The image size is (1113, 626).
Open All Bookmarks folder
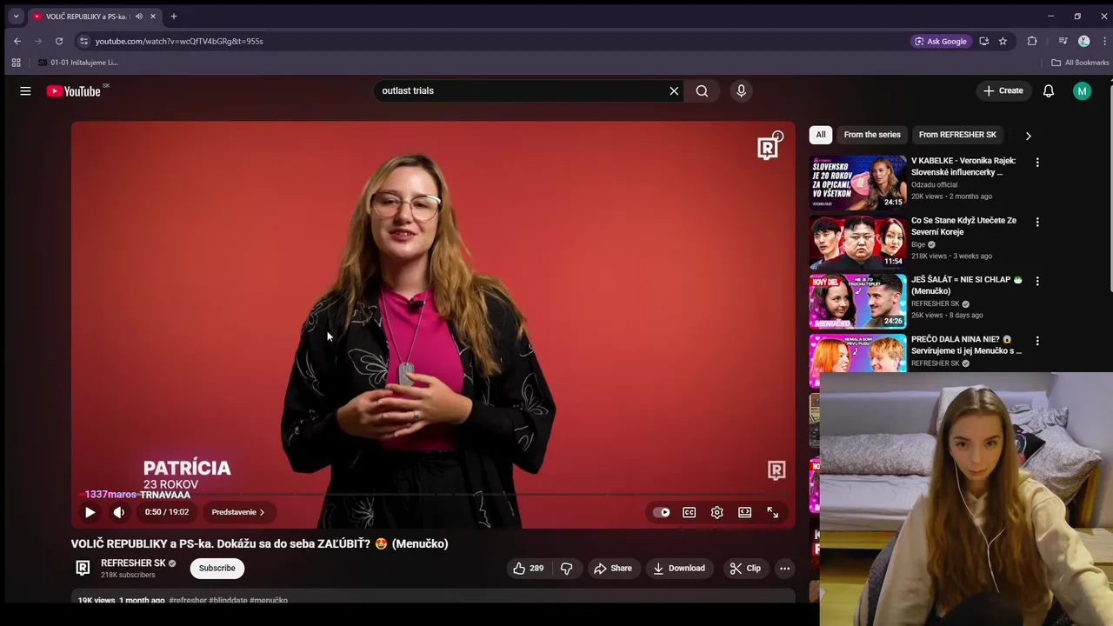[1080, 63]
